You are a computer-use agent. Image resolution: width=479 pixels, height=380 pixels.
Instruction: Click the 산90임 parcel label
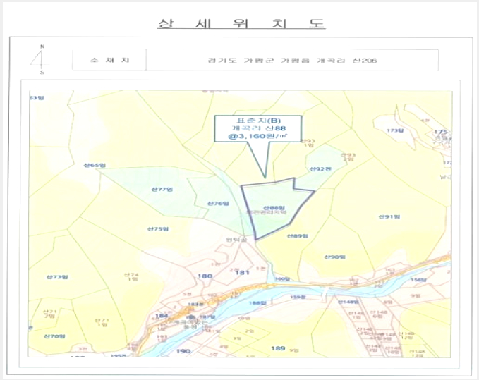[x=334, y=257]
